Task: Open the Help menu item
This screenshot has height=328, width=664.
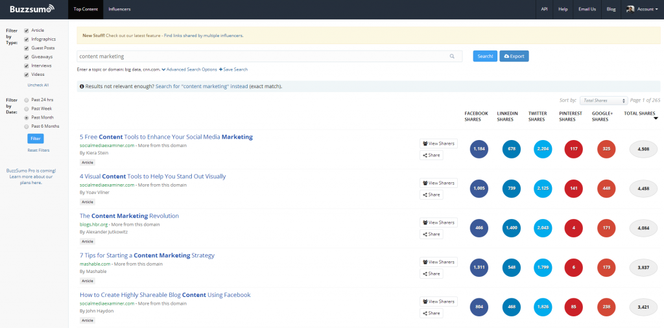Action: tap(563, 9)
